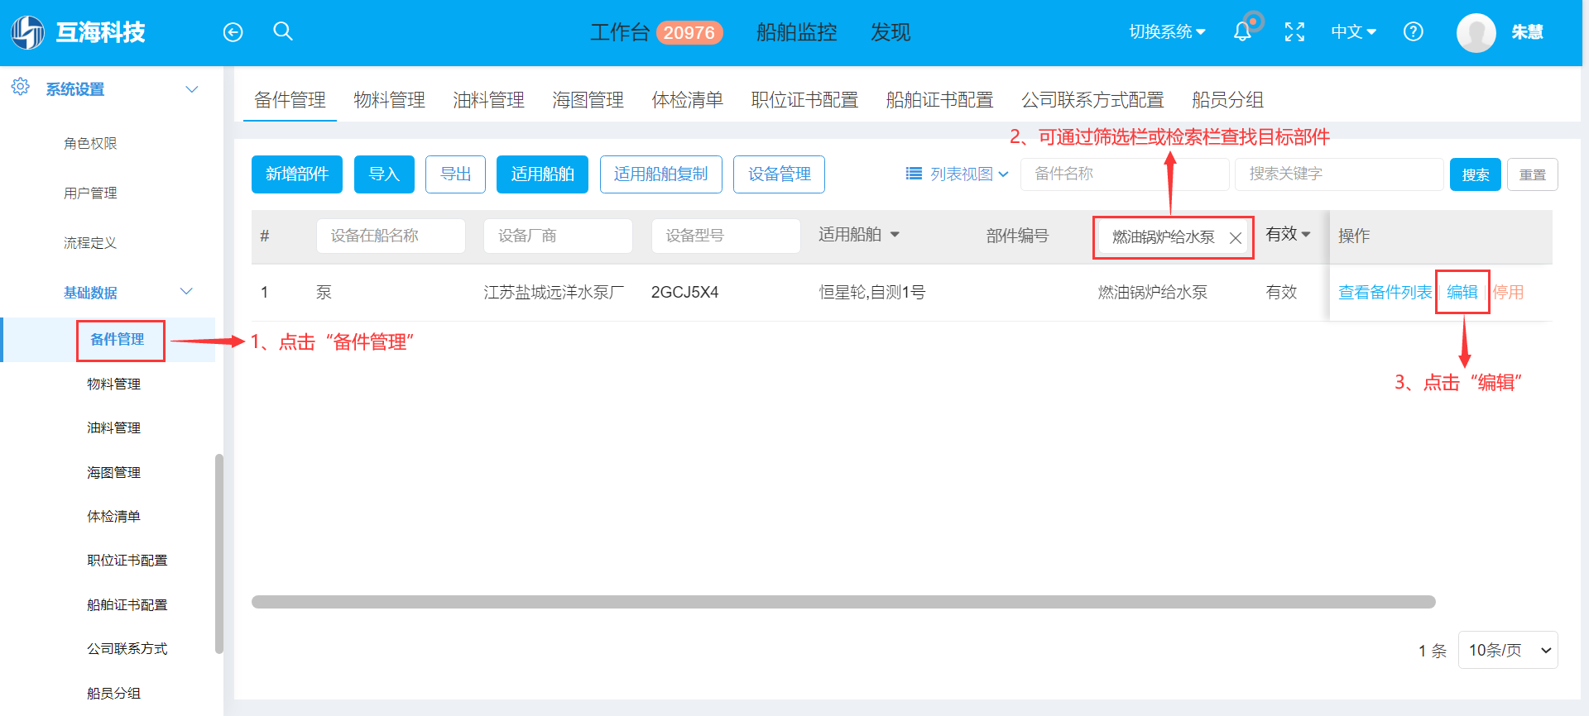Click 设备管理 button
This screenshot has height=716, width=1589.
(x=779, y=174)
